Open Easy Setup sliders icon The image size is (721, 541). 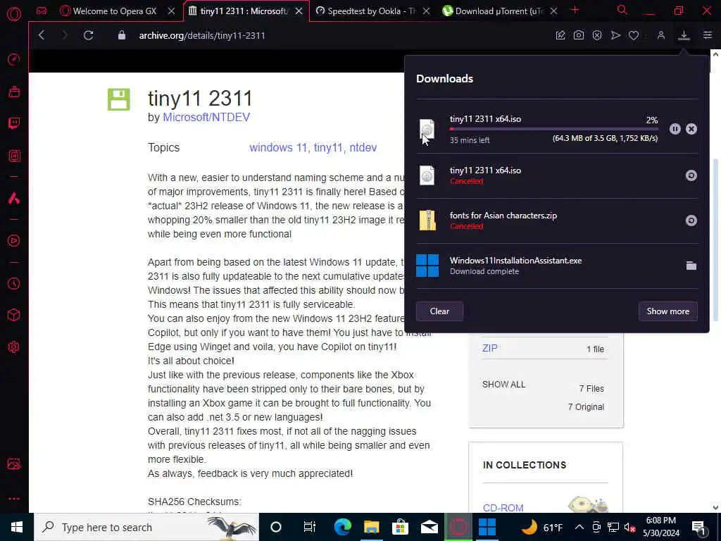click(x=707, y=35)
